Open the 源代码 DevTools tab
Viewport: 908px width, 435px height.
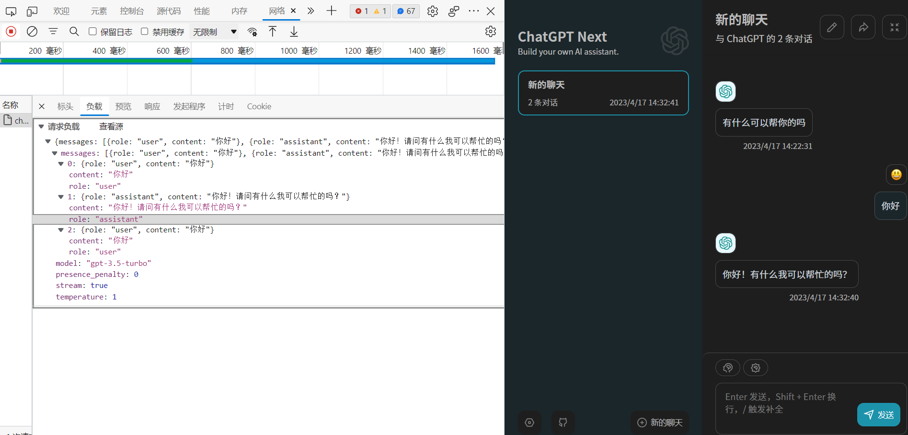[x=169, y=11]
